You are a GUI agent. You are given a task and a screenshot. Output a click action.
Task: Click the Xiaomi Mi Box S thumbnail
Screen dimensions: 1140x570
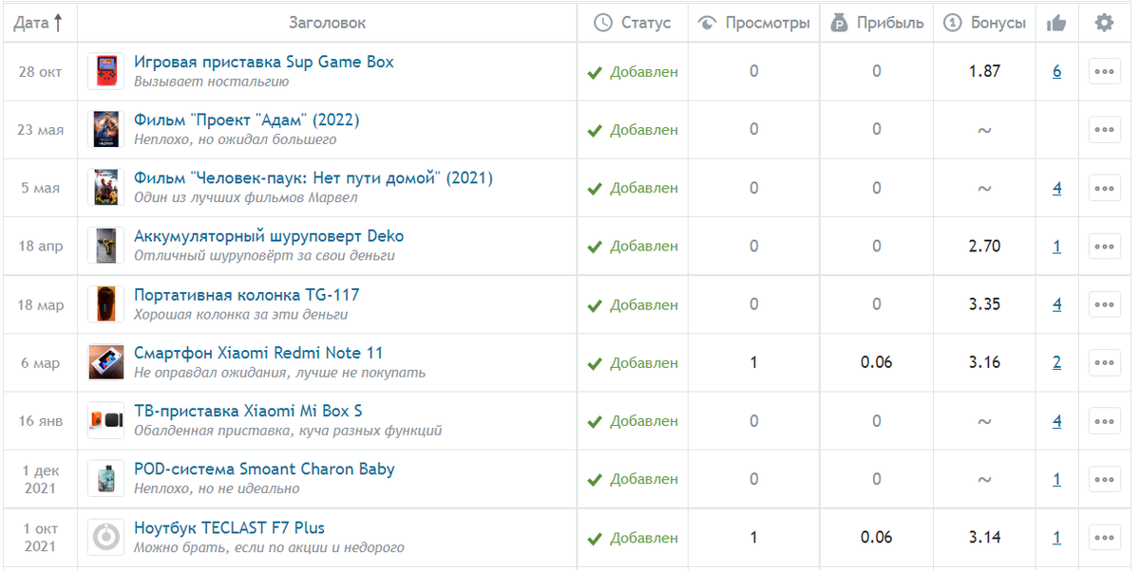[105, 420]
